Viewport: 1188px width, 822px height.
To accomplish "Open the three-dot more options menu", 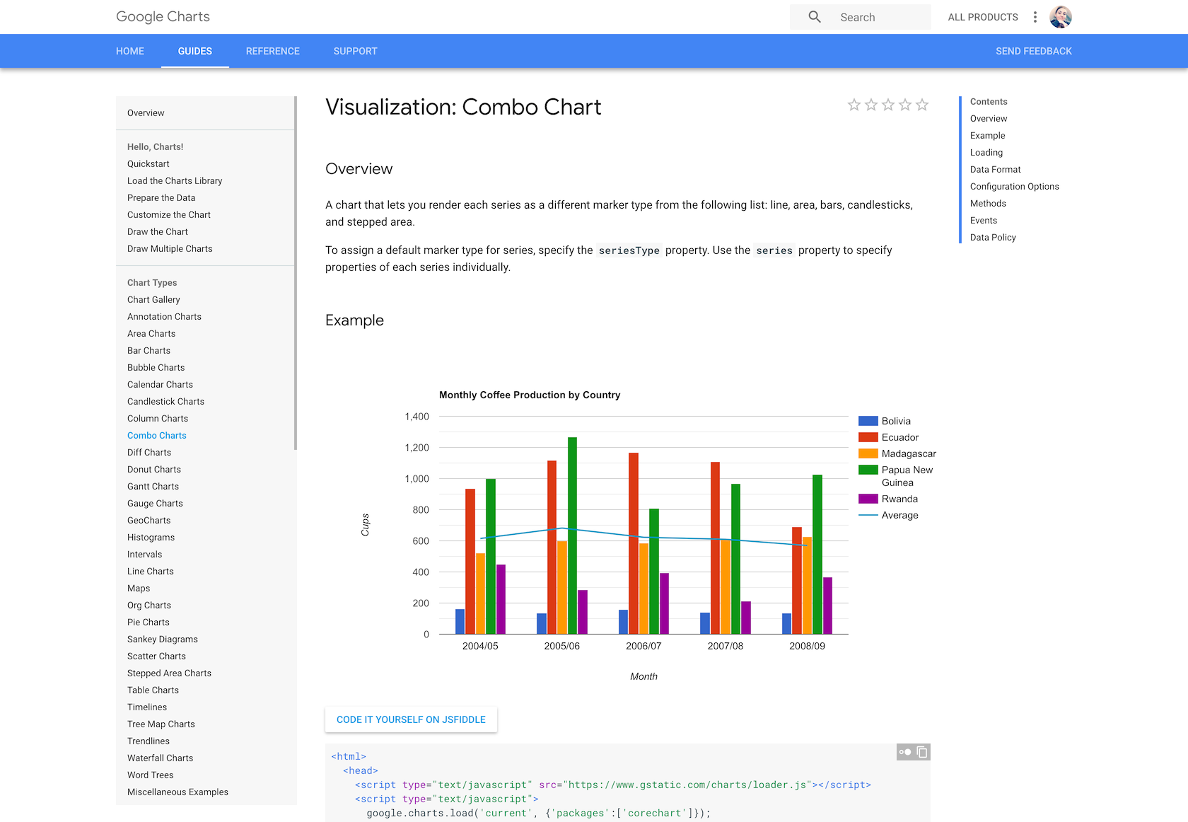I will coord(1035,17).
